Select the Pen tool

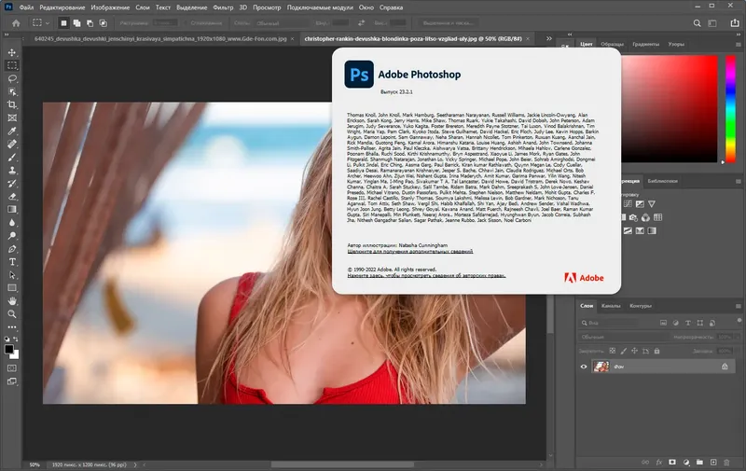click(12, 249)
